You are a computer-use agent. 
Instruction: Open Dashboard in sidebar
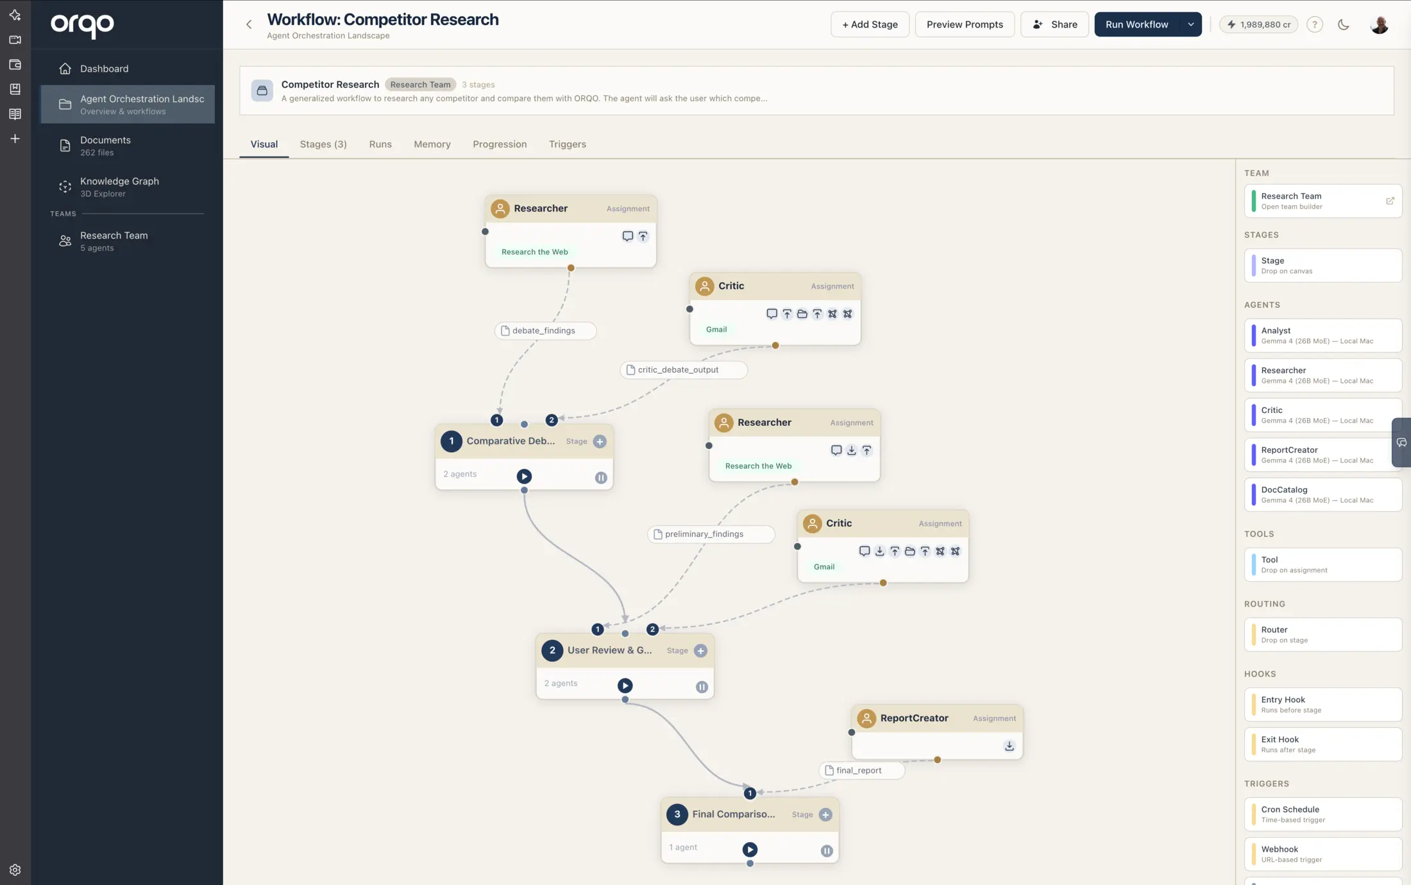click(128, 69)
